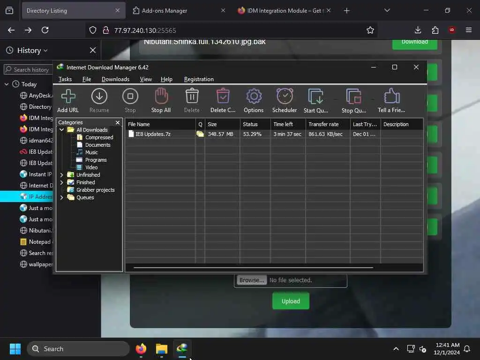Sort by the File Name column header

[x=160, y=124]
